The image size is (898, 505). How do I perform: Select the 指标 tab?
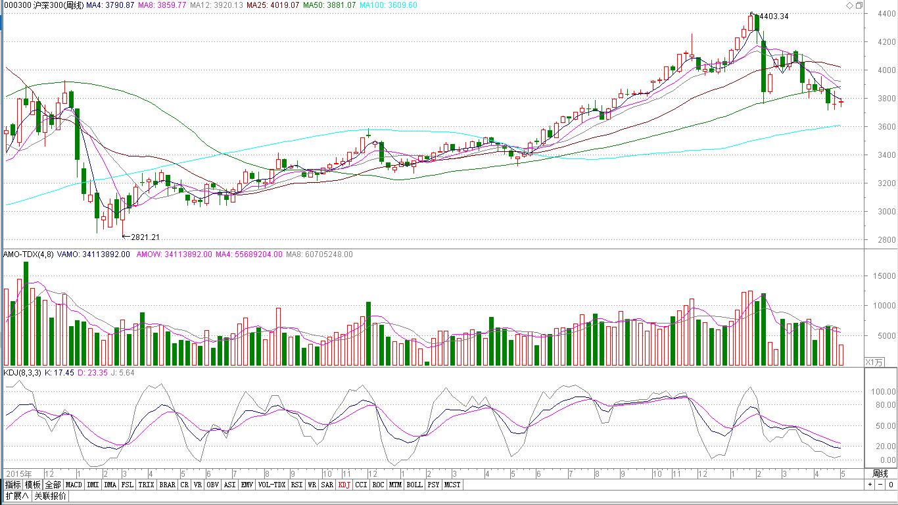(12, 485)
